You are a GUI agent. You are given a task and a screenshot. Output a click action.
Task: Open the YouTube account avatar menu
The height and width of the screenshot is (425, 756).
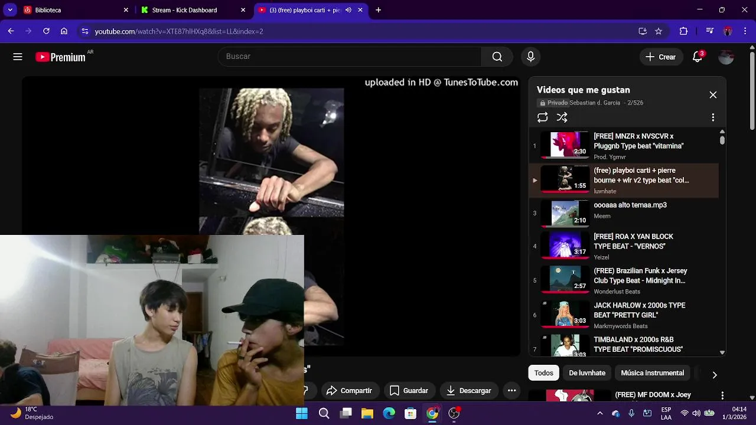coord(726,57)
